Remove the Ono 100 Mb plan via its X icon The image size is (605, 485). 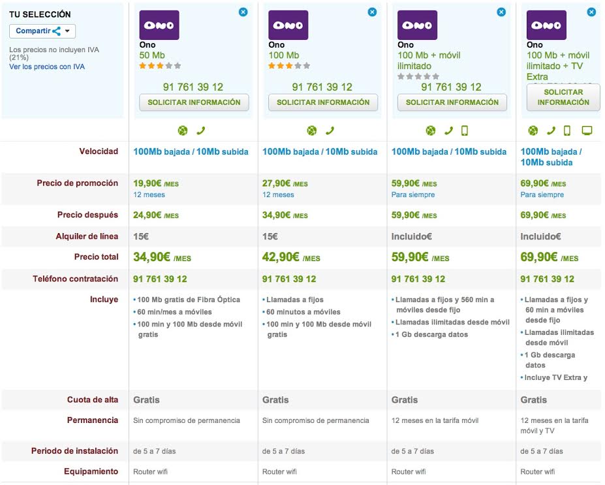(372, 12)
